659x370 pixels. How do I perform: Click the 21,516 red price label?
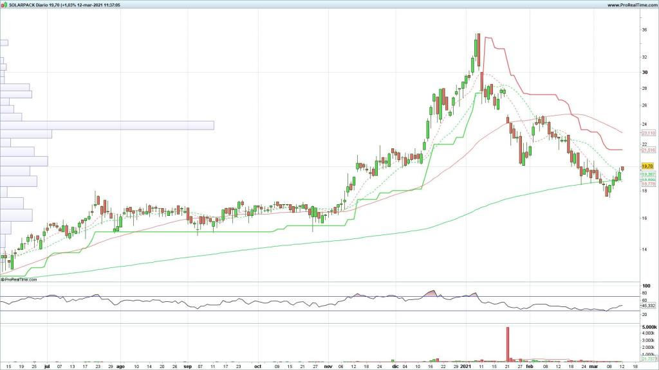pos(647,150)
